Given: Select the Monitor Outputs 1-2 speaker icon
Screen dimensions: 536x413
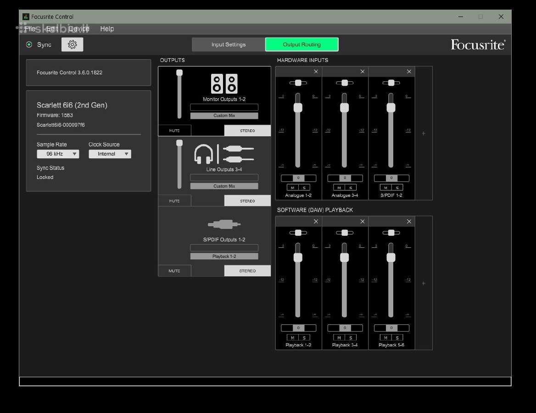Looking at the screenshot, I should coord(224,84).
